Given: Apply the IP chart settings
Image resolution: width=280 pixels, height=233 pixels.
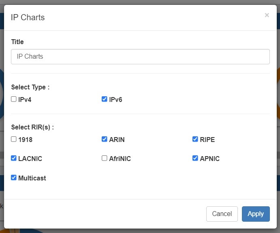Looking at the screenshot, I should pyautogui.click(x=255, y=214).
